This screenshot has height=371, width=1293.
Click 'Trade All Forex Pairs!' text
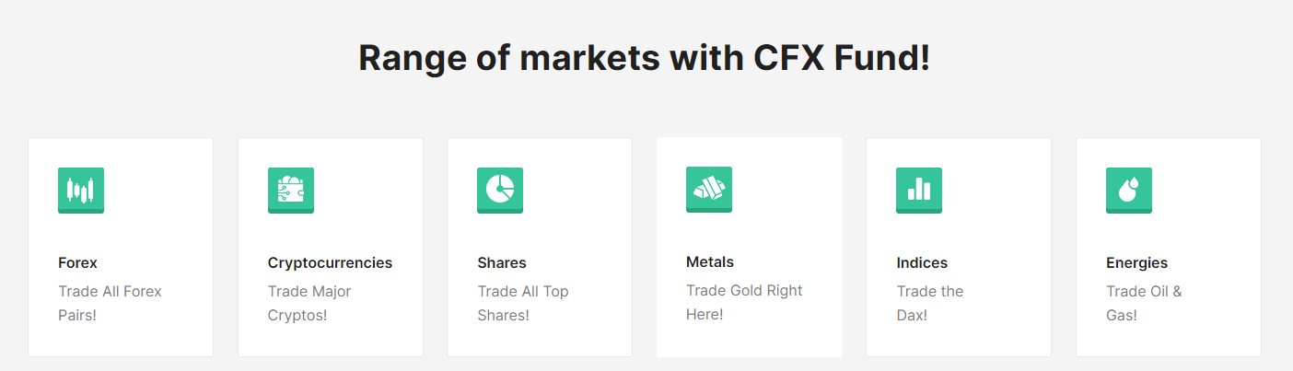coord(110,303)
